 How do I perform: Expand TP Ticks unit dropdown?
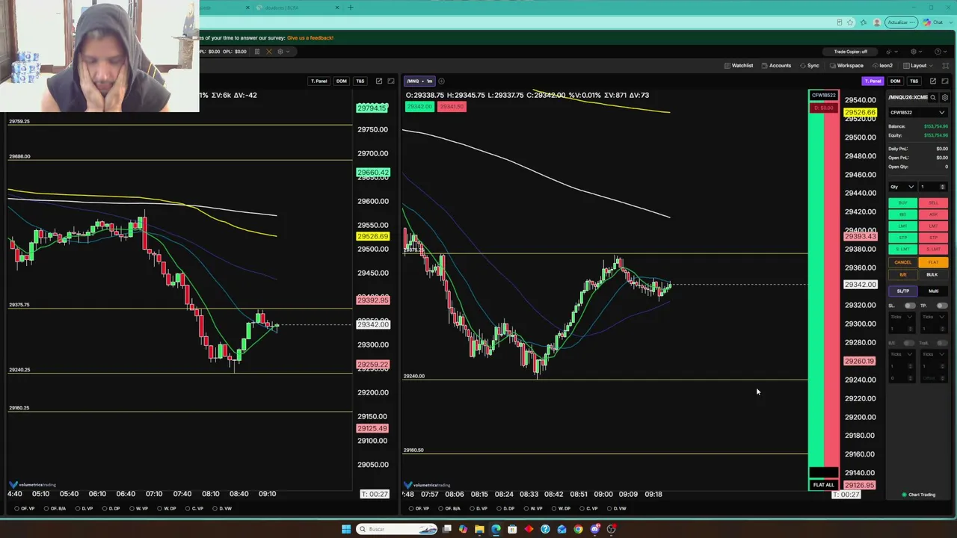click(933, 317)
